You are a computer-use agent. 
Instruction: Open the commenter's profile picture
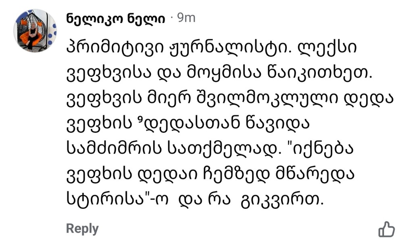coord(35,31)
